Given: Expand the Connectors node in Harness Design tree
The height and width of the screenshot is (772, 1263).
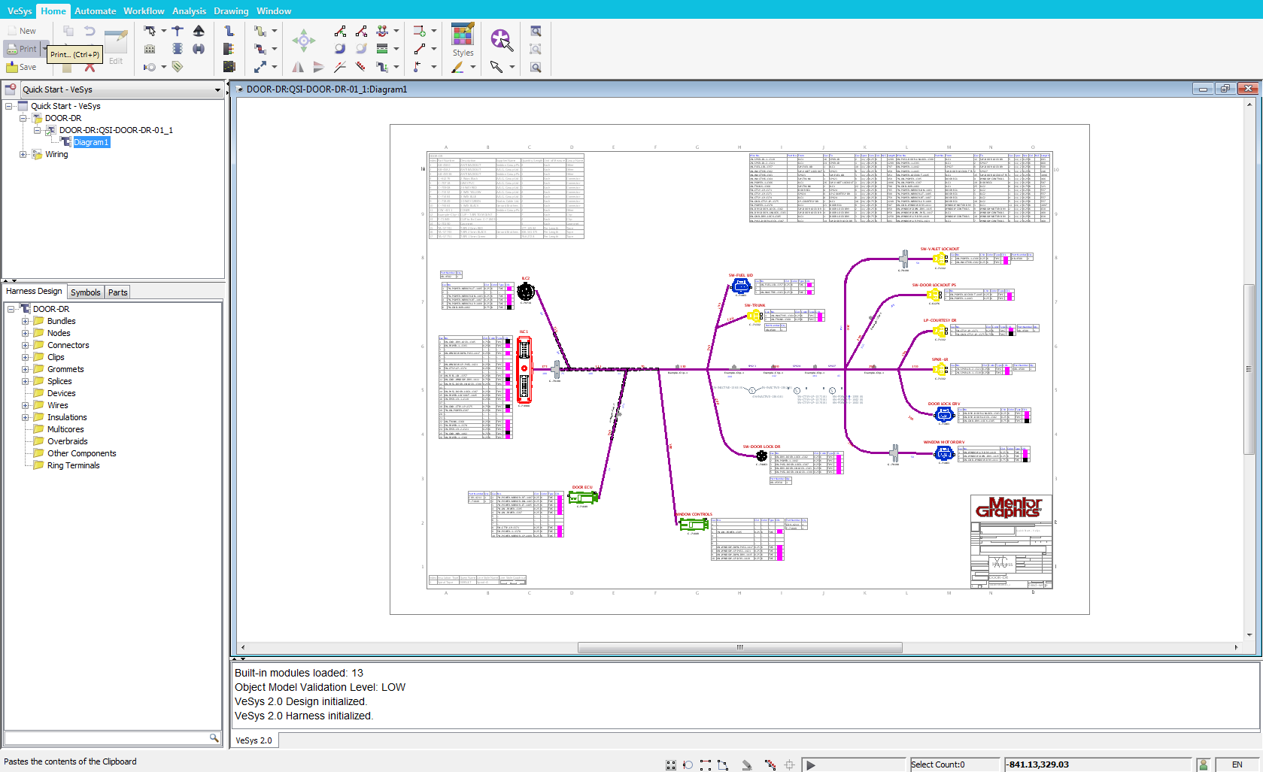Looking at the screenshot, I should click(26, 345).
